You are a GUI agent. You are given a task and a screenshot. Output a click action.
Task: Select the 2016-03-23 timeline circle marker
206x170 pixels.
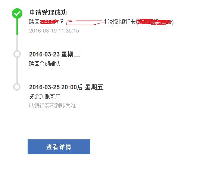point(17,54)
